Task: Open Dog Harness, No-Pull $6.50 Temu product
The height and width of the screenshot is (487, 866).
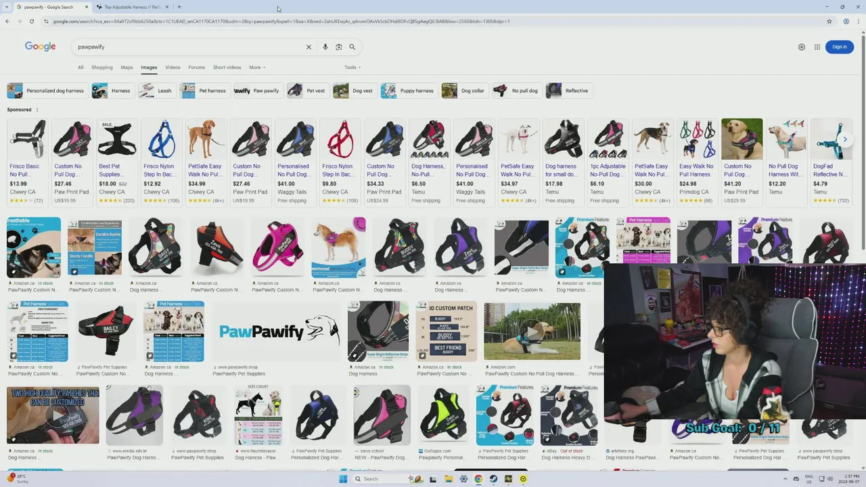Action: click(429, 162)
